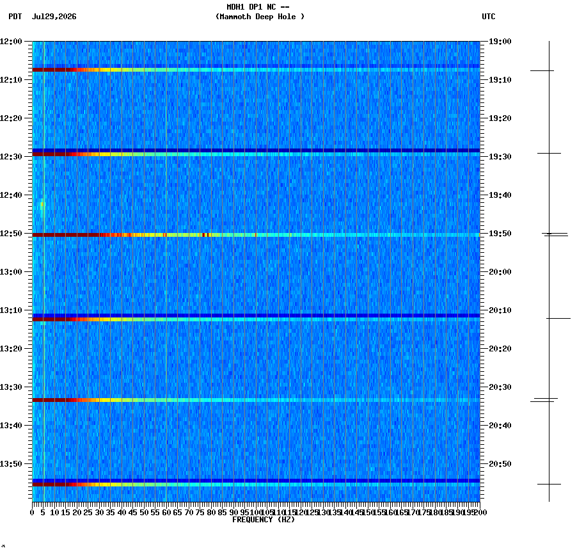Click the 'UTC' timezone label
577x553 pixels.
(x=488, y=17)
